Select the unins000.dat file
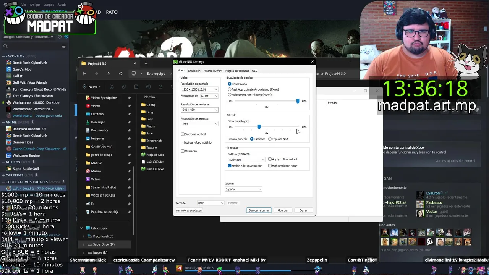 pos(152,162)
